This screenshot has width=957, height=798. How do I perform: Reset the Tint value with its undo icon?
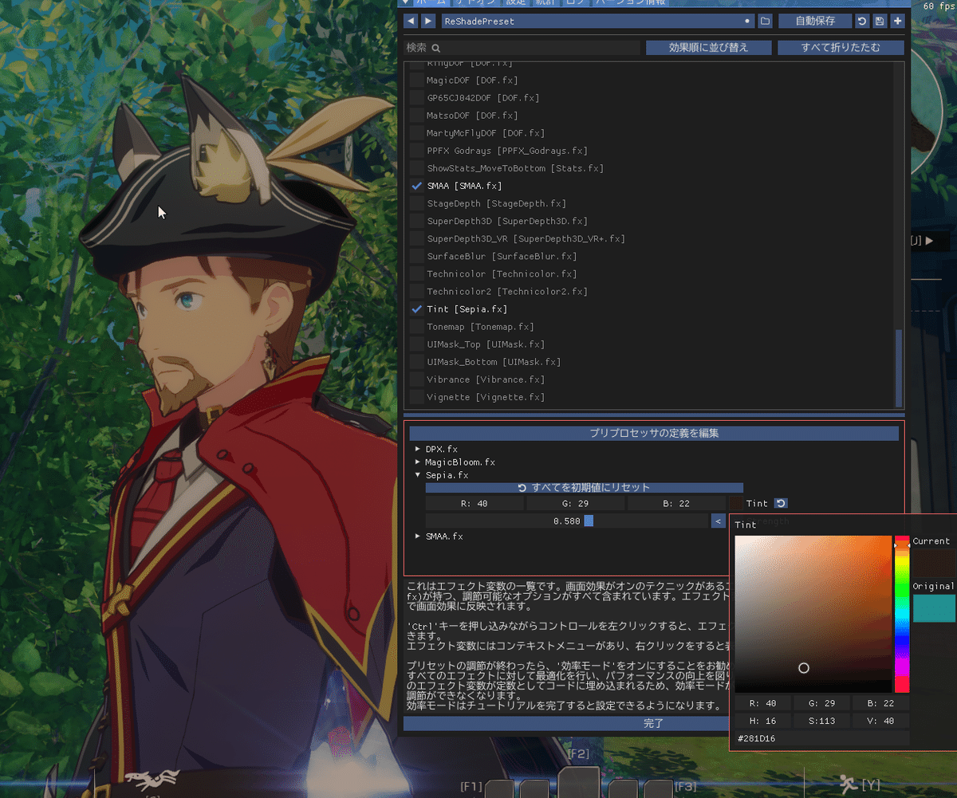pyautogui.click(x=781, y=503)
